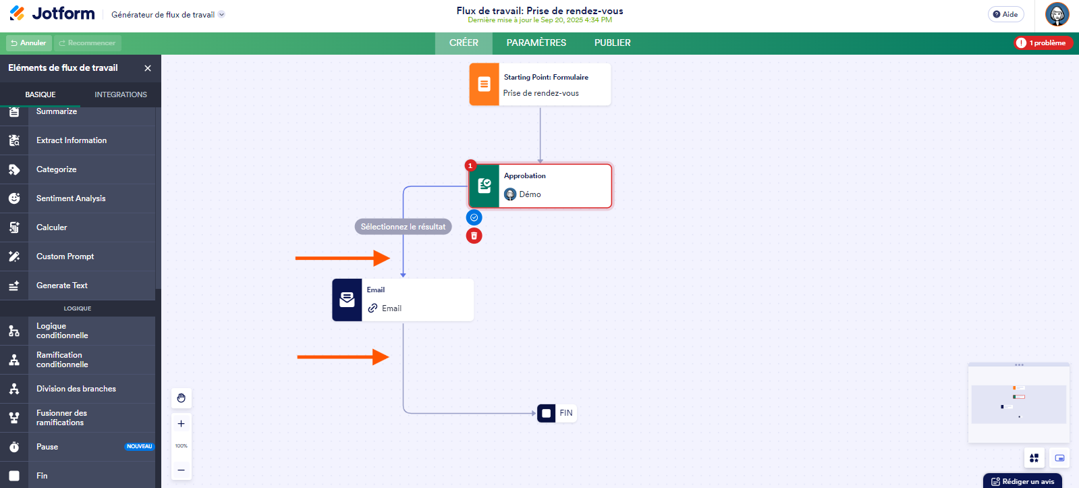1079x488 pixels.
Task: Open the shapes elements icon button
Action: coord(1034,458)
